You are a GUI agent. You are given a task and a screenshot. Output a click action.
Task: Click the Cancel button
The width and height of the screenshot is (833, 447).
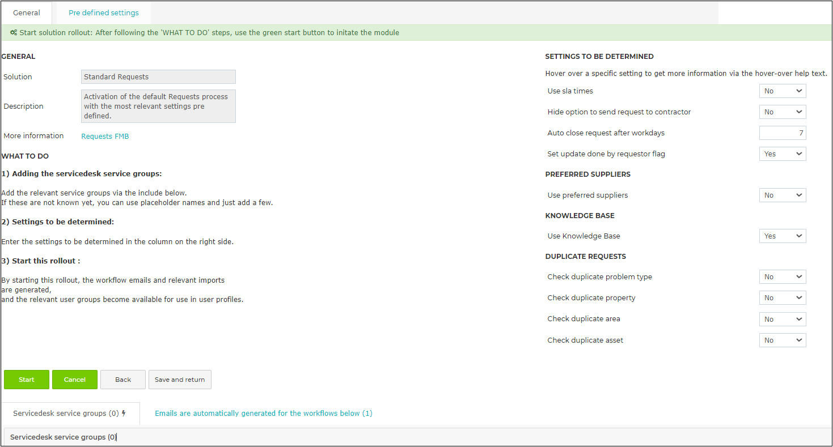(x=75, y=380)
